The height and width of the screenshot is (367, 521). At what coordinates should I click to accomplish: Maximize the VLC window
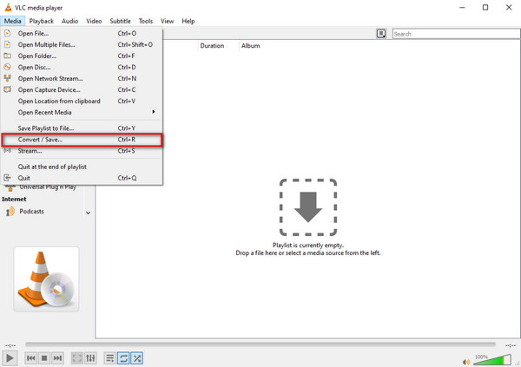pos(485,7)
